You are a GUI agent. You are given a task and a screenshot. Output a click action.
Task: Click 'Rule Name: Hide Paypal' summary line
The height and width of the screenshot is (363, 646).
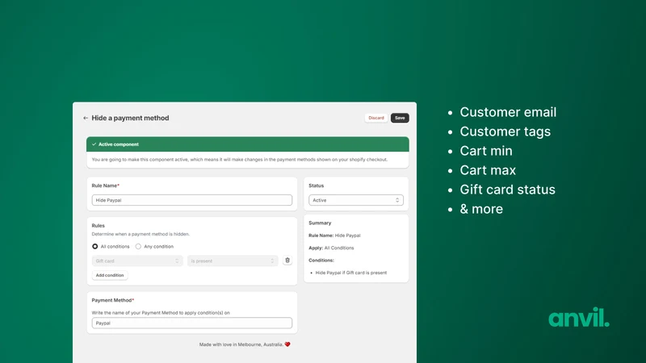point(334,236)
